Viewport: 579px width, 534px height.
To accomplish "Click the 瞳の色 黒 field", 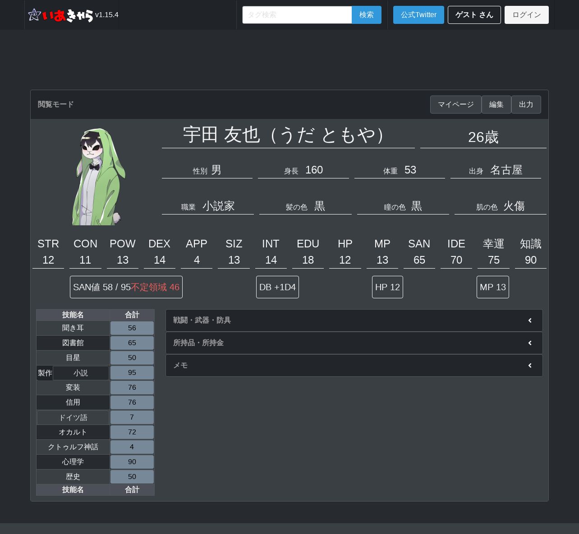I will (x=403, y=206).
